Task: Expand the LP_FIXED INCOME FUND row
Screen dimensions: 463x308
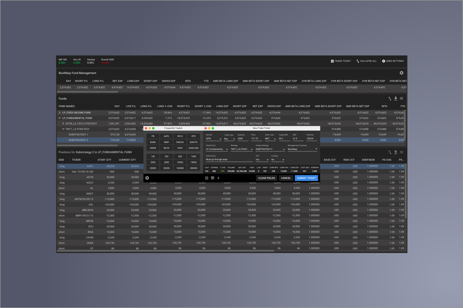Action: [60, 113]
